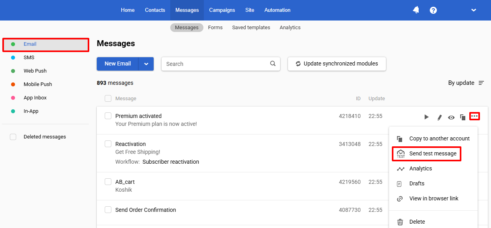Switch to the Saved templates tab
Image resolution: width=491 pixels, height=228 pixels.
pos(251,28)
